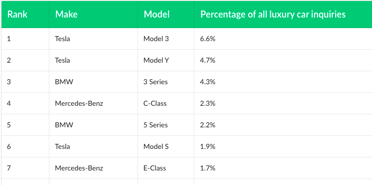Select the Model S cell
This screenshot has height=185, width=372.
tap(166, 146)
